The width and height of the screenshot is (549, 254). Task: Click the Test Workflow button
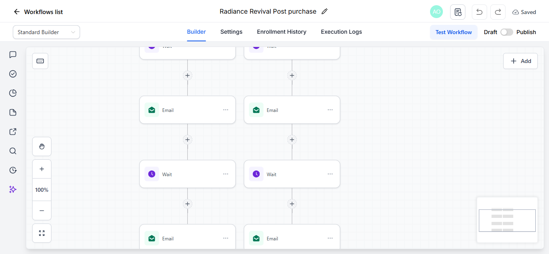[x=454, y=32]
